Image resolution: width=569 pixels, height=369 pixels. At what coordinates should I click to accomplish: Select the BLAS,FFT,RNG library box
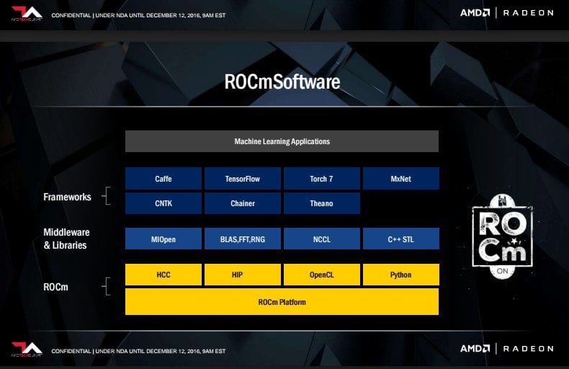click(x=243, y=239)
